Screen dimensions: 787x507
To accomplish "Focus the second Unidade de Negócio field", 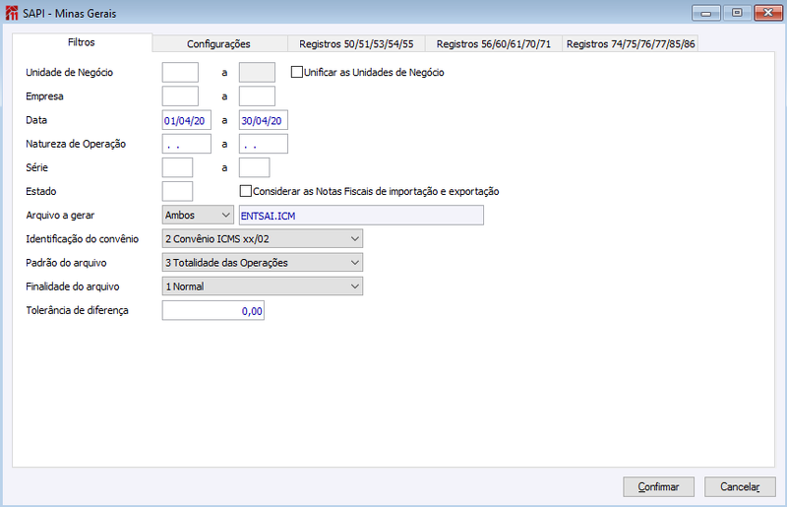I will [x=257, y=72].
